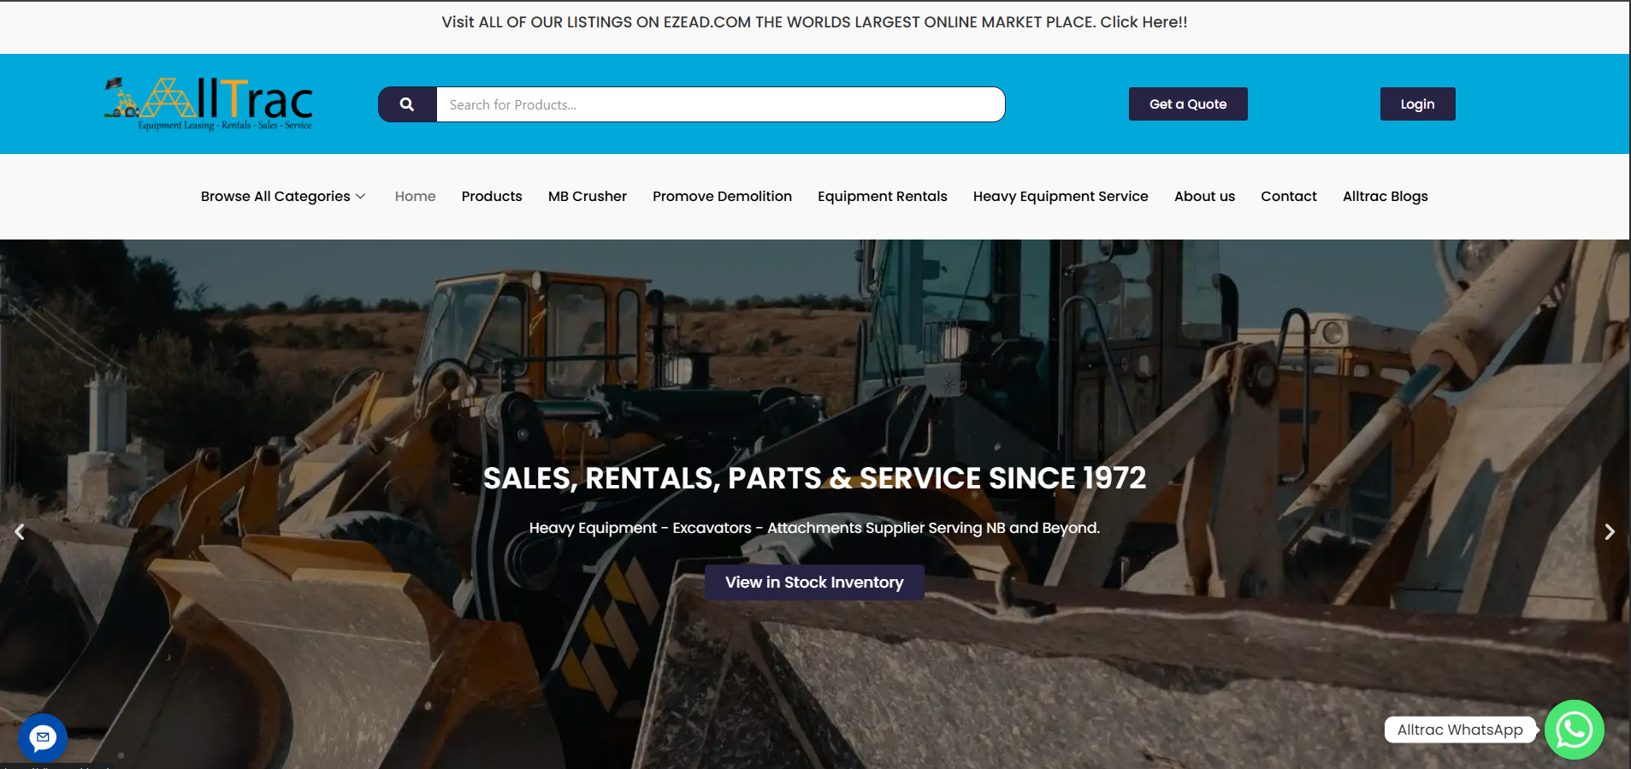
Task: Open the About us page
Action: click(x=1204, y=197)
